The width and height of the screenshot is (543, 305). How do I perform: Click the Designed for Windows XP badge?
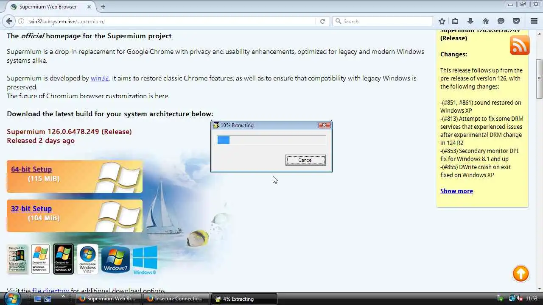pyautogui.click(x=63, y=259)
